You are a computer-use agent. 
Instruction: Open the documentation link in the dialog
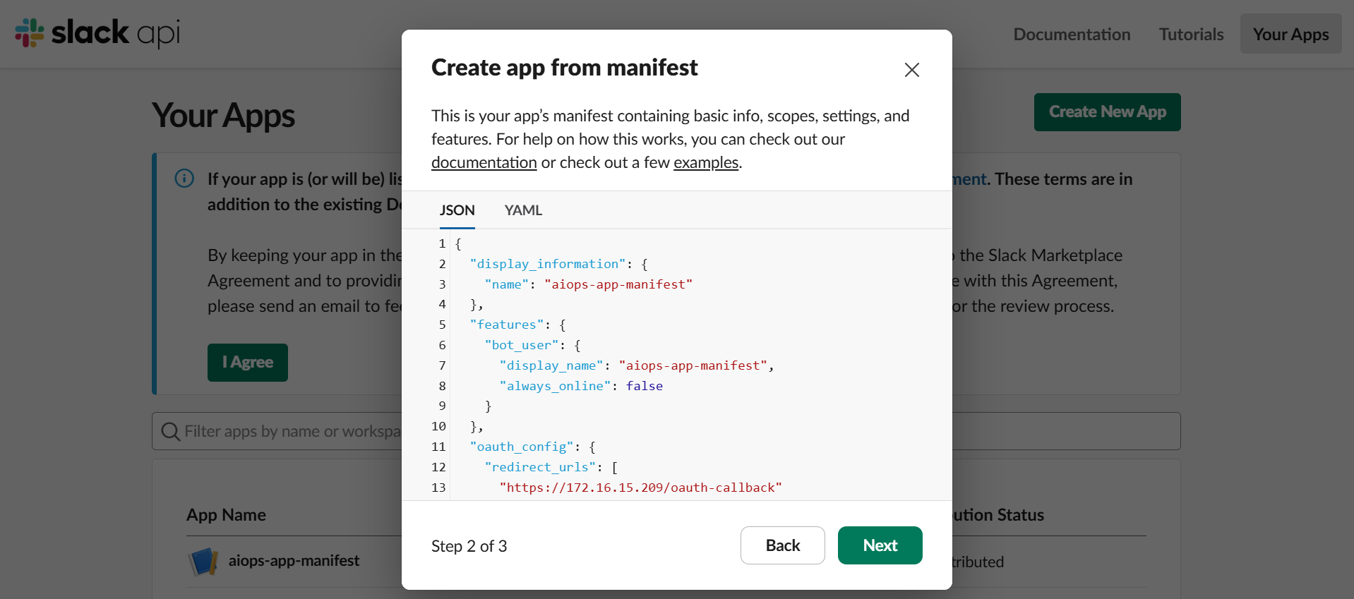coord(484,162)
